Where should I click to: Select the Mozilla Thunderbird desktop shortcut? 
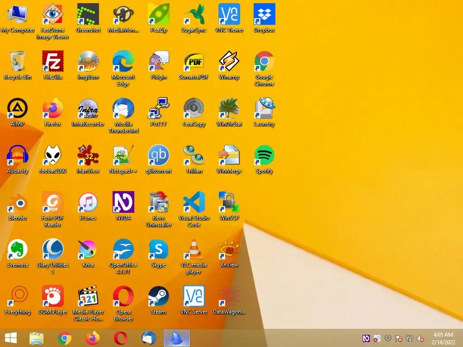click(123, 108)
